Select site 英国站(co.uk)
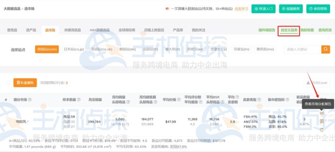This screenshot has height=152, width=335. (102, 49)
